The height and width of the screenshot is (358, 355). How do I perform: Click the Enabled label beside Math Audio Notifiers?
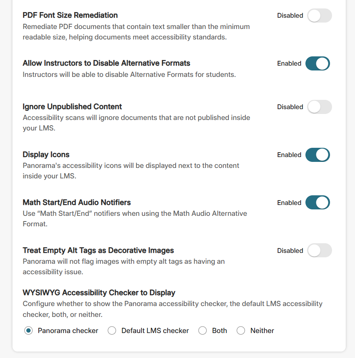coord(289,202)
